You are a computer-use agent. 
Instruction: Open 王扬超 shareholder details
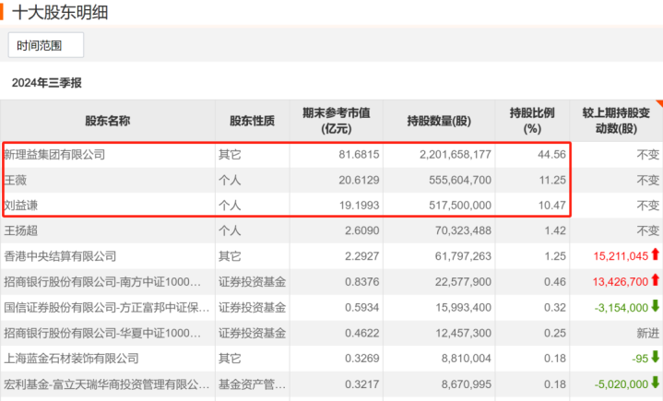20,230
